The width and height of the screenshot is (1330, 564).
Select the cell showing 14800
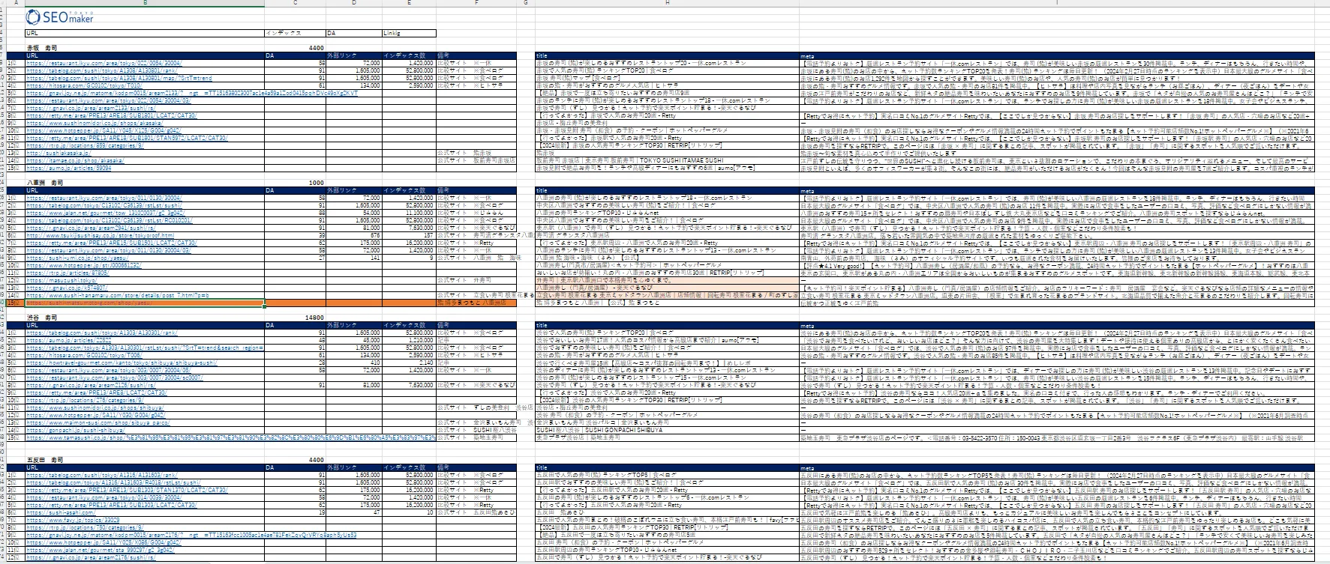click(296, 318)
